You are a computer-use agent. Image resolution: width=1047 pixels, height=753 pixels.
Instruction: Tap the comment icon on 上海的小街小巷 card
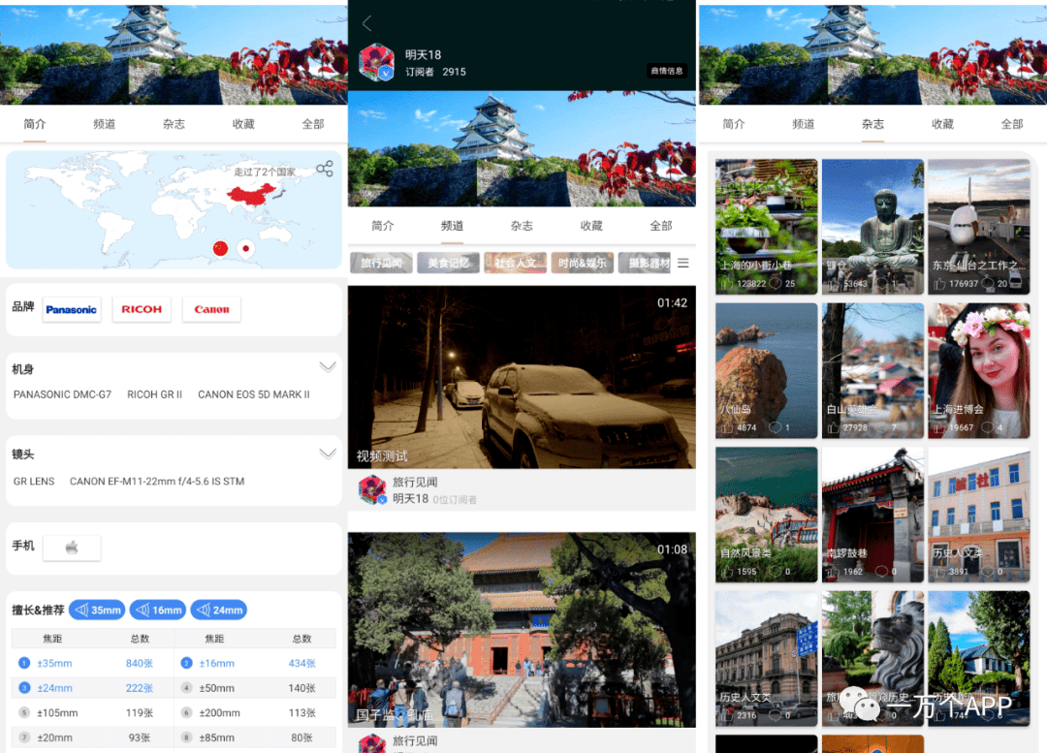coord(776,284)
